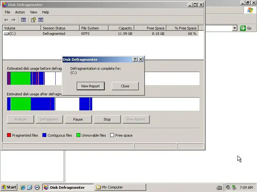Open the address bar dropdown arrow
This screenshot has height=192, width=257.
pyautogui.click(x=235, y=28)
